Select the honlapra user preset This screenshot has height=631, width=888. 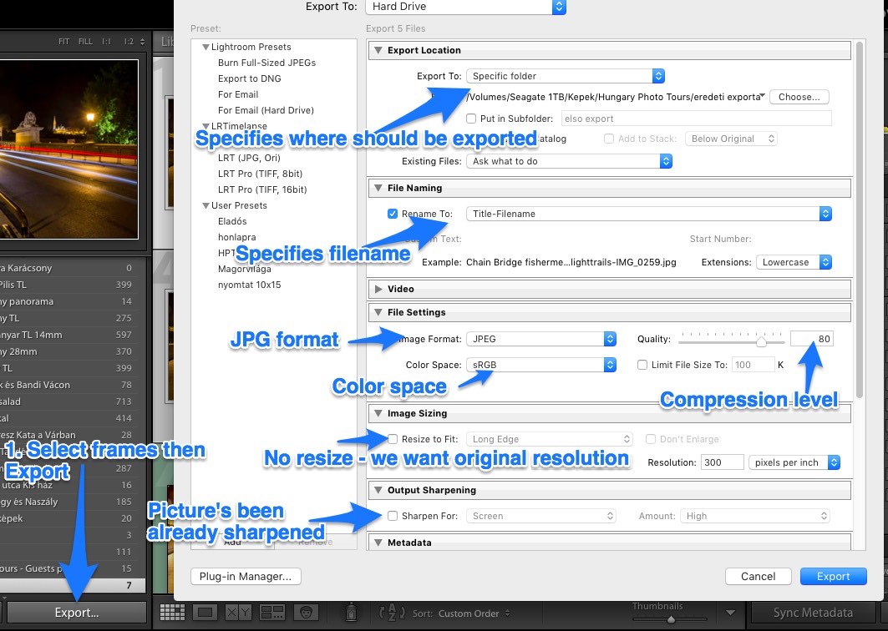click(x=236, y=237)
